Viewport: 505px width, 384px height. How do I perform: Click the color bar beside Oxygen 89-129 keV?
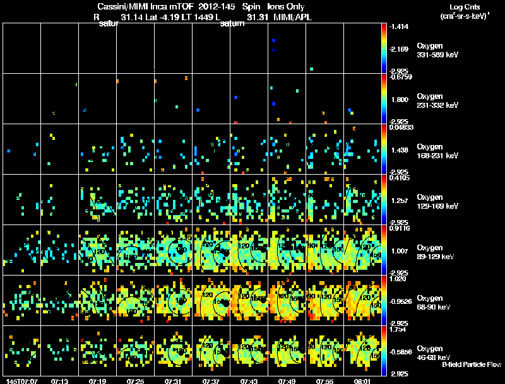(x=384, y=250)
